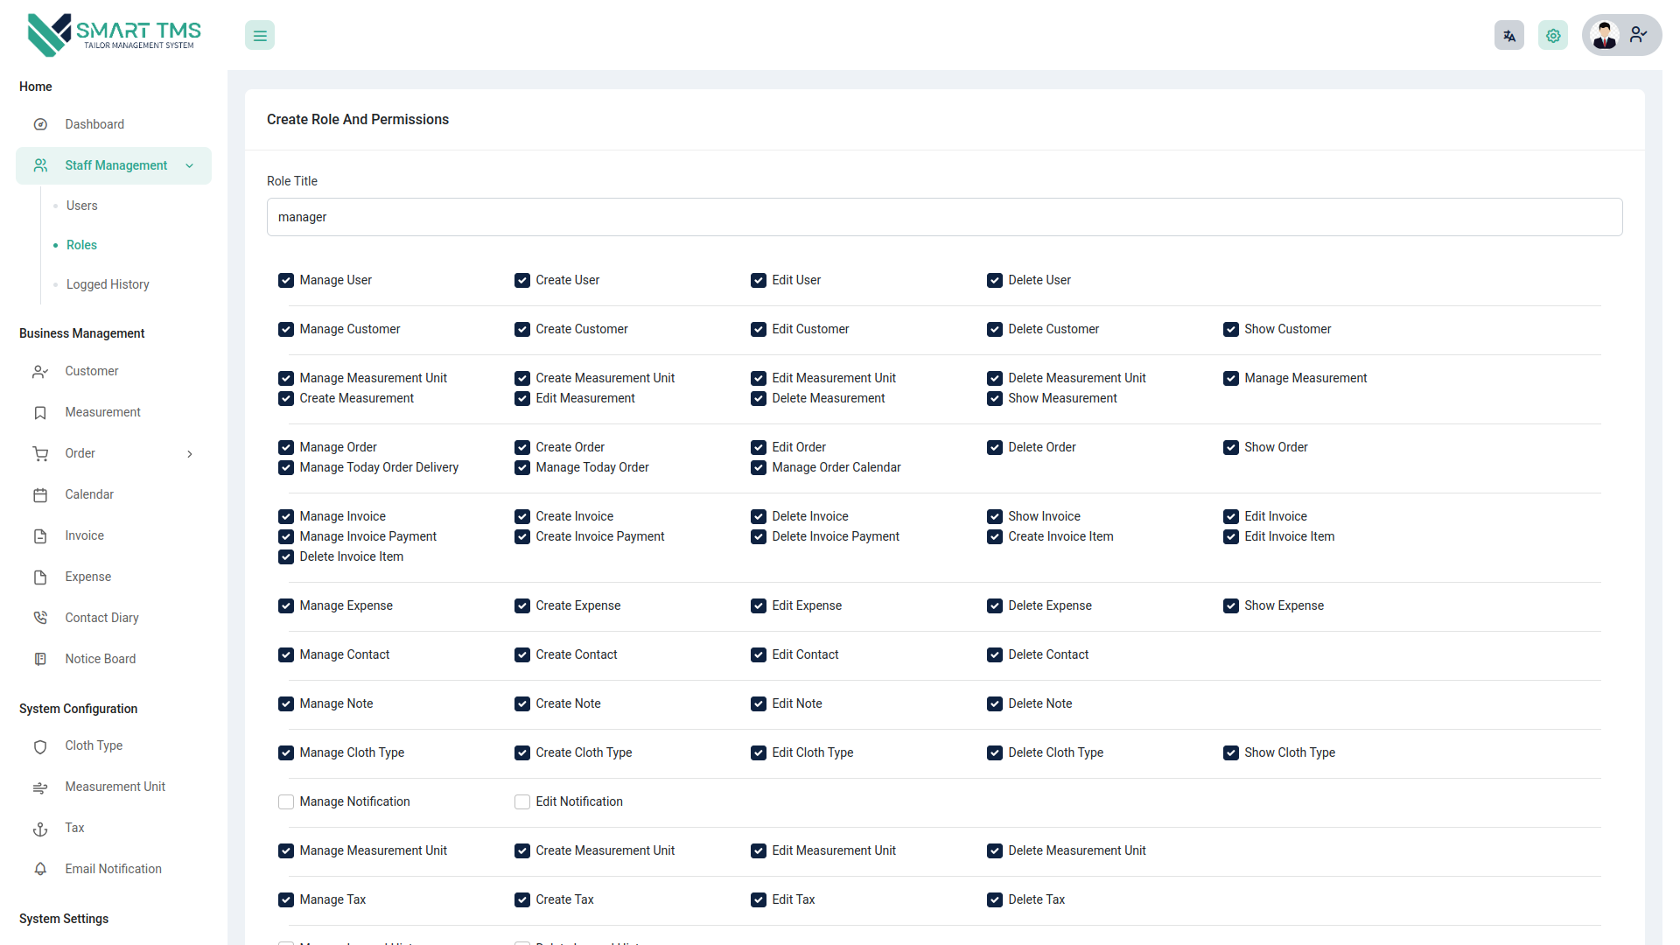
Task: Select the Tax icon under System Configuration
Action: click(40, 828)
